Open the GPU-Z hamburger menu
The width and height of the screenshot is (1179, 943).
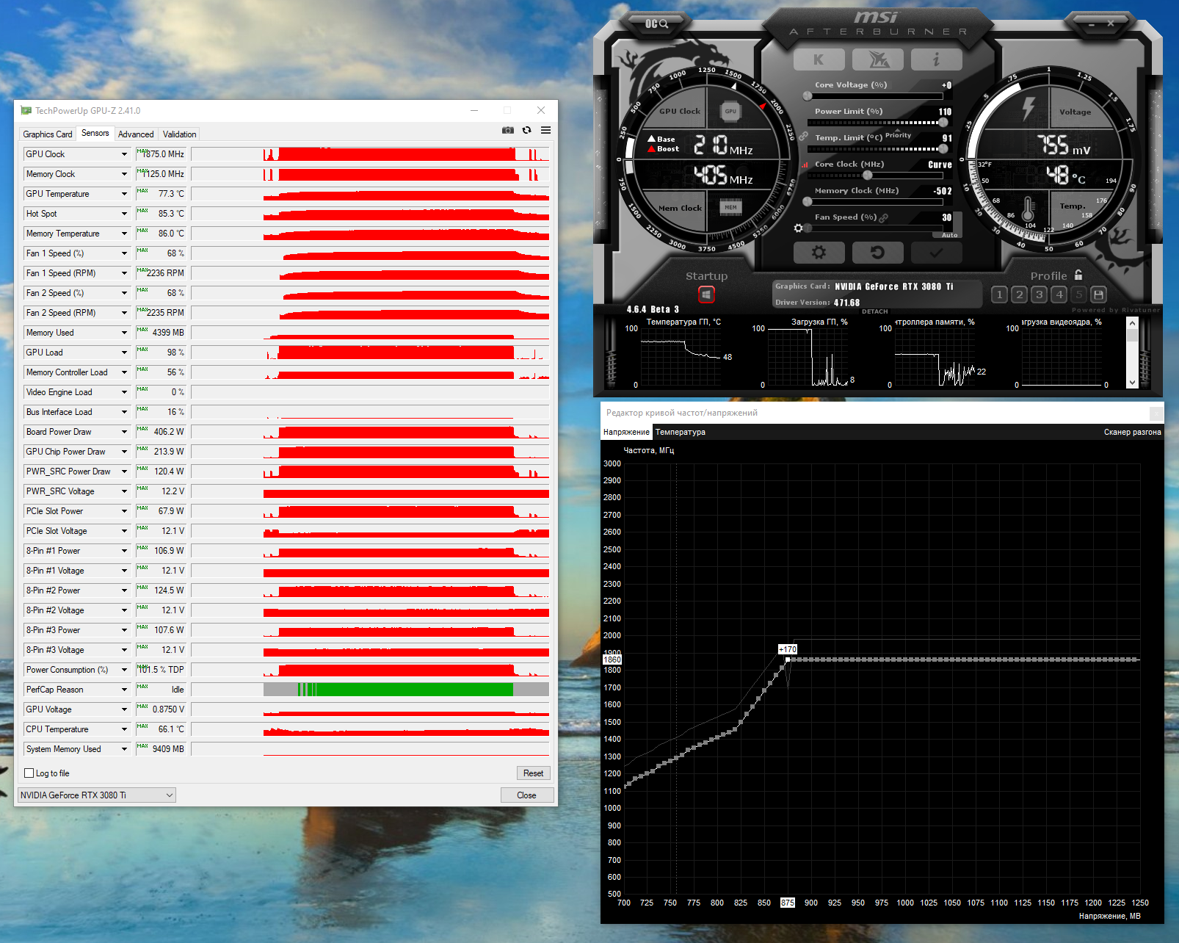(545, 130)
